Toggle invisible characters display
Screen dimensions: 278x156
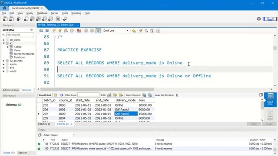tap(152, 31)
